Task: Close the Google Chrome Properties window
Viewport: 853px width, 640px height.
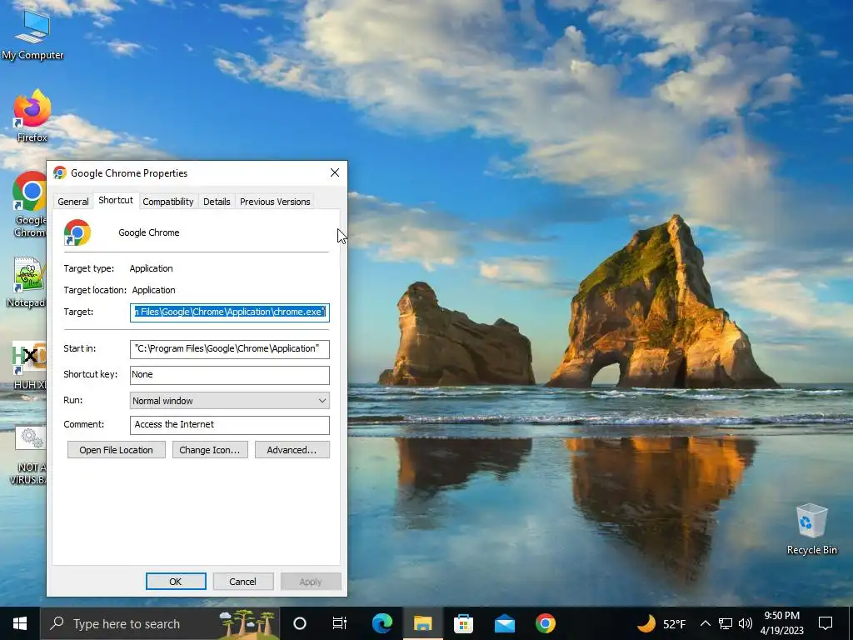Action: pyautogui.click(x=335, y=173)
